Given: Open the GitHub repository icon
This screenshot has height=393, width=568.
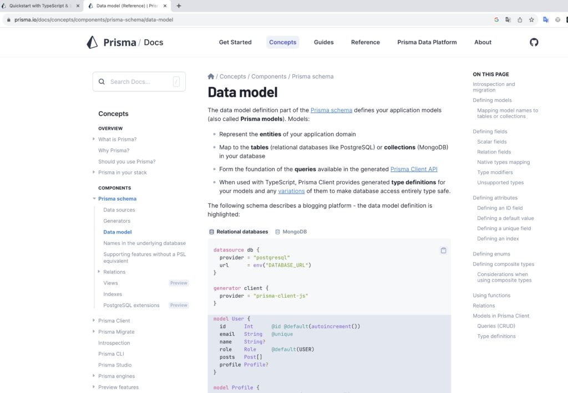Looking at the screenshot, I should tap(533, 42).
